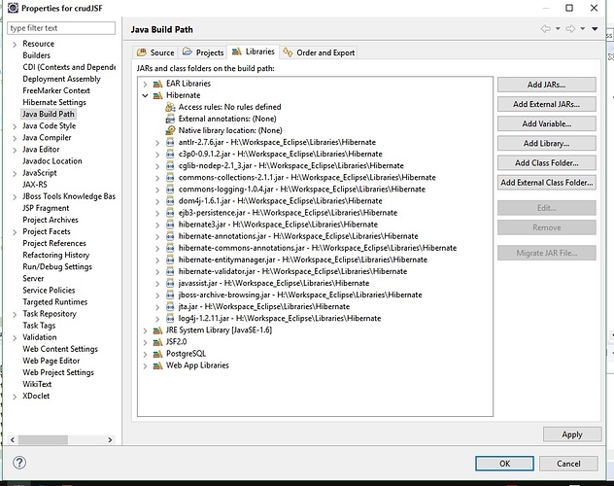Click the antlr-2.7.6.jar file icon
The height and width of the screenshot is (486, 614).
click(x=171, y=143)
